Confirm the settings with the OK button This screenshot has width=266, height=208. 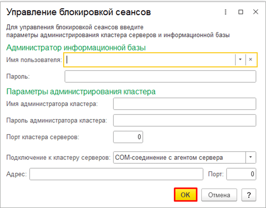pyautogui.click(x=185, y=195)
